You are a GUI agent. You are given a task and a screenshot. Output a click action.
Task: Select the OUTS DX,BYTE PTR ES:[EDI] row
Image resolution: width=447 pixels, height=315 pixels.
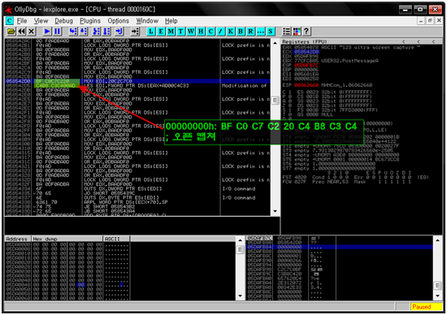pos(137,197)
